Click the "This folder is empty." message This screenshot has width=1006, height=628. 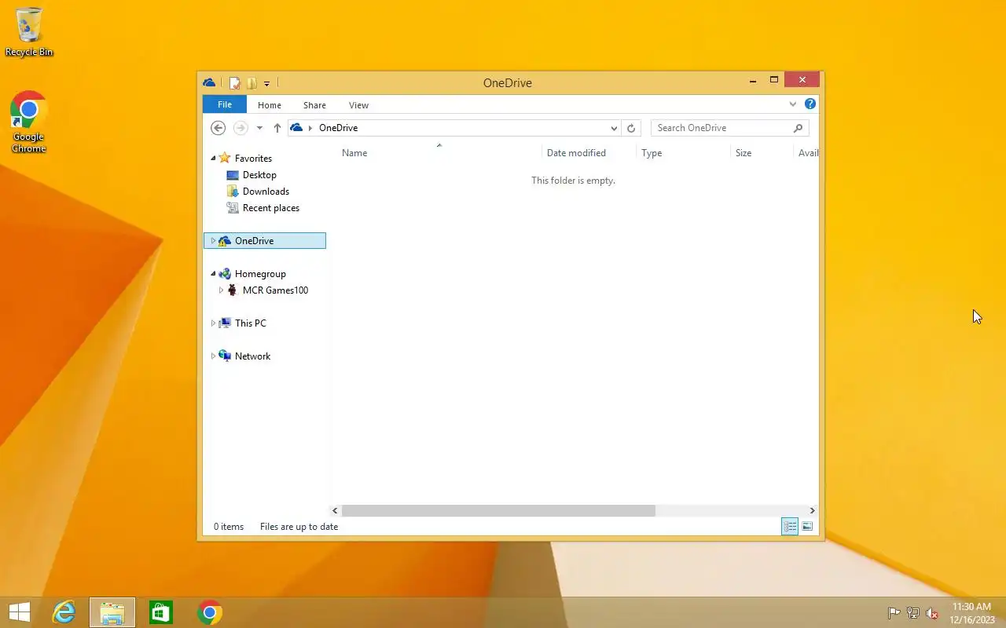[x=573, y=181]
